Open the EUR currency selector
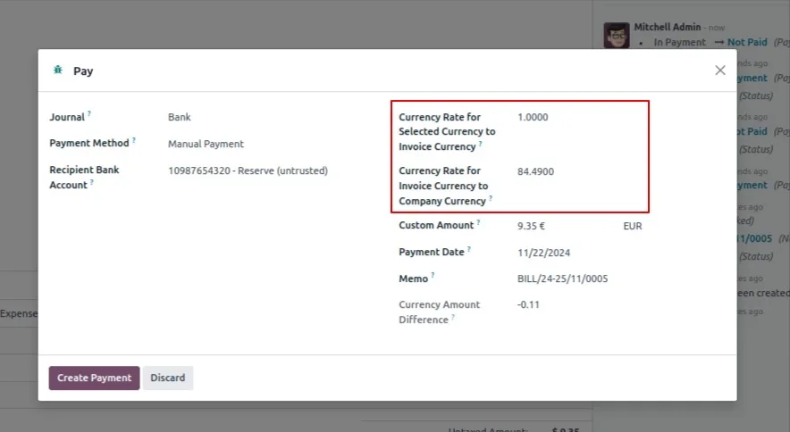The width and height of the screenshot is (790, 432). pos(633,226)
